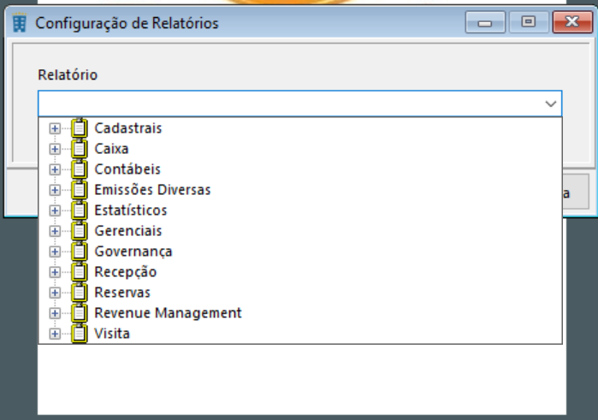Choose the Recepção report category
This screenshot has width=598, height=420.
coord(126,272)
